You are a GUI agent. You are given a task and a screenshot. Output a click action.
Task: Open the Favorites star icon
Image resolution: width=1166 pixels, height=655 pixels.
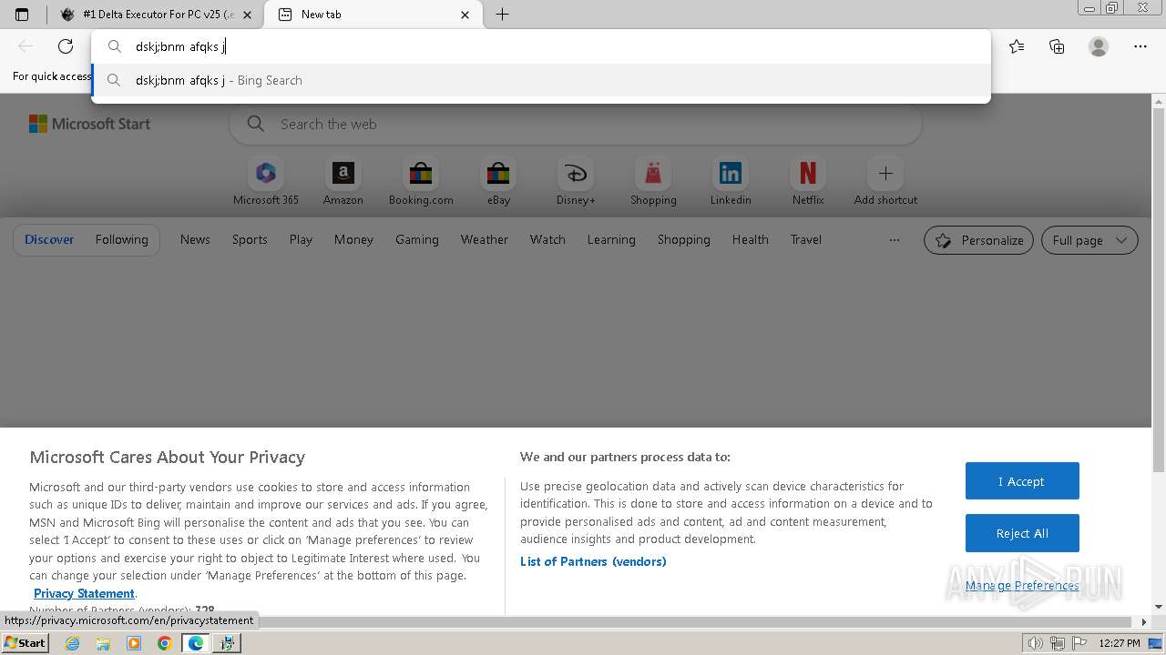point(1017,46)
